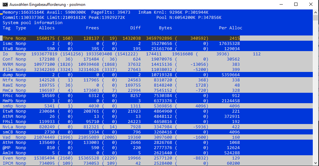Click the 'Limit:21091612K' value
Image resolution: width=319 pixels, height=166 pixels.
(66, 18)
